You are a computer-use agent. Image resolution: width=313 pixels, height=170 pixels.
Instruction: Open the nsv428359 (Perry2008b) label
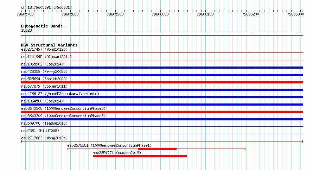pyautogui.click(x=44, y=71)
